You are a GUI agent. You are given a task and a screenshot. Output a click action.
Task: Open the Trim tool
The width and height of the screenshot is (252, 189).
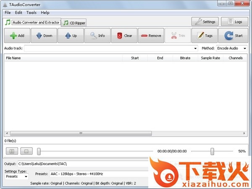tap(178, 36)
